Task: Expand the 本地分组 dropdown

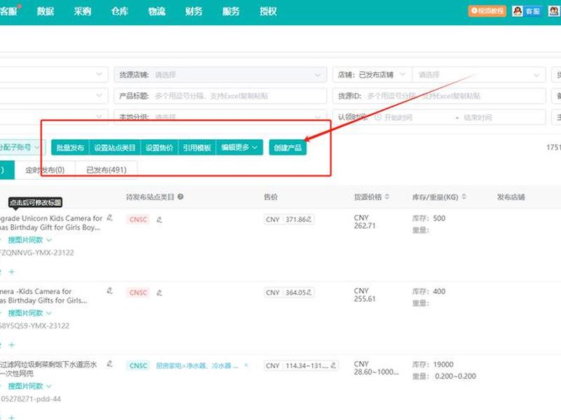Action: [x=220, y=117]
